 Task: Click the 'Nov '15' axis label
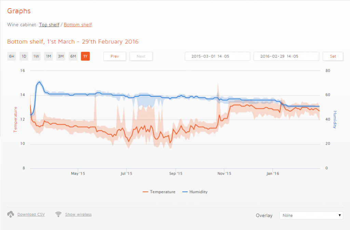tap(224, 173)
